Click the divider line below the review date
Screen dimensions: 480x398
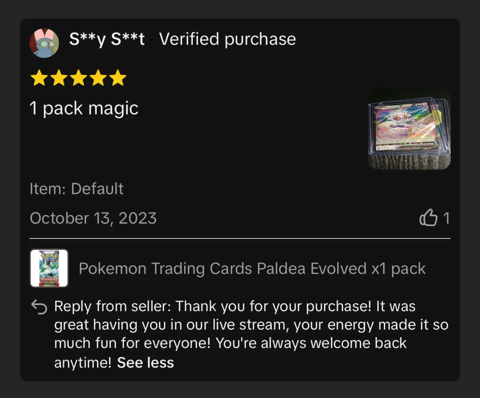click(x=240, y=238)
